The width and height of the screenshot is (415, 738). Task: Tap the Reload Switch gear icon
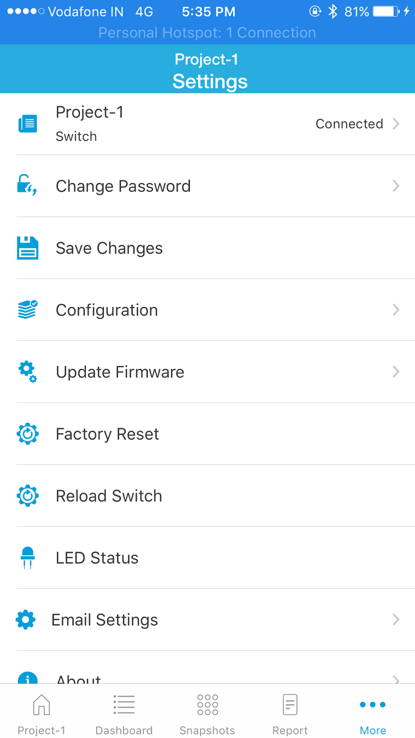27,496
